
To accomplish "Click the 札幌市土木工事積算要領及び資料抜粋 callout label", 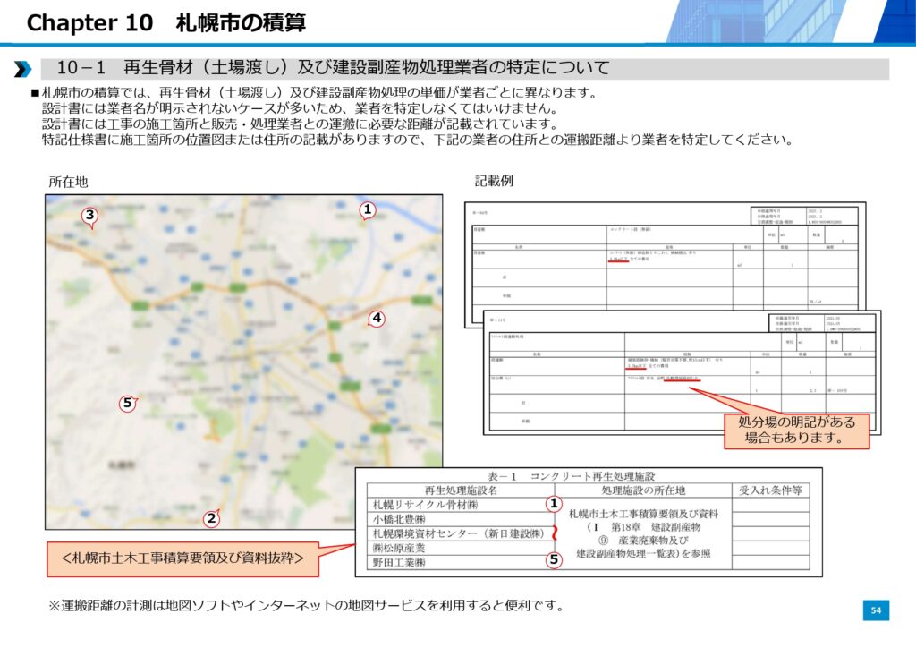I will pos(182,558).
